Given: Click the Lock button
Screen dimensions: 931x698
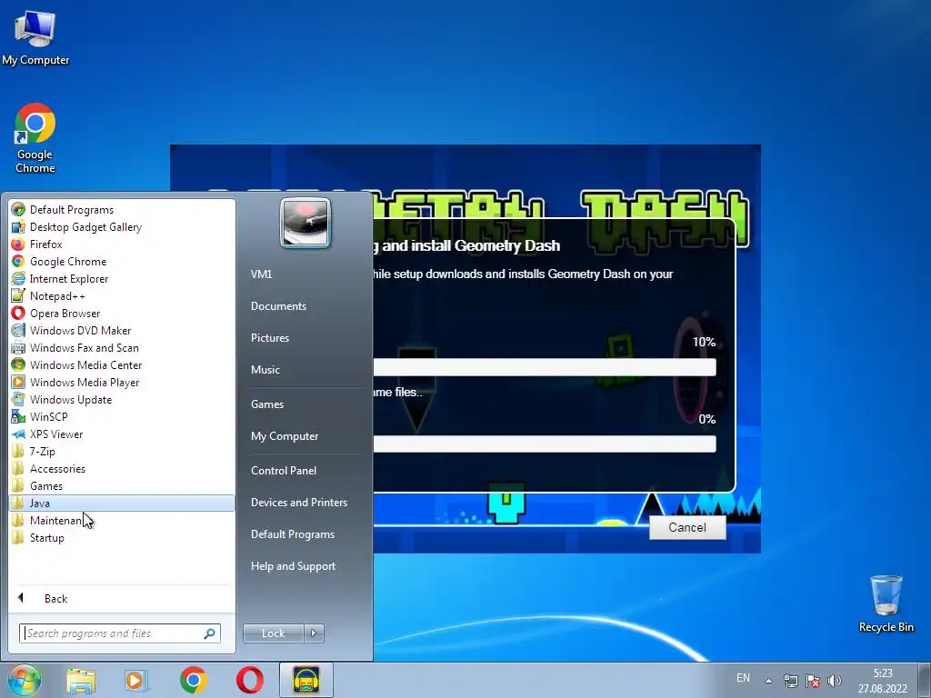Looking at the screenshot, I should tap(273, 633).
